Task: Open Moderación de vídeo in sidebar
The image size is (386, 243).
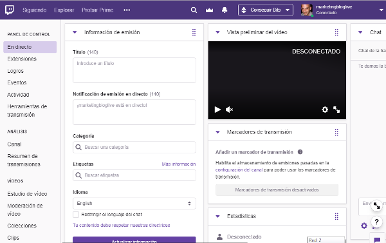Action: point(25,209)
